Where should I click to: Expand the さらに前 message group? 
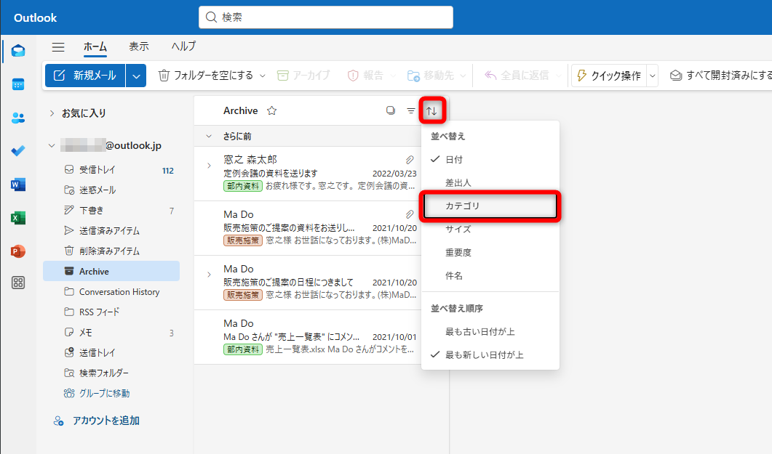point(209,135)
